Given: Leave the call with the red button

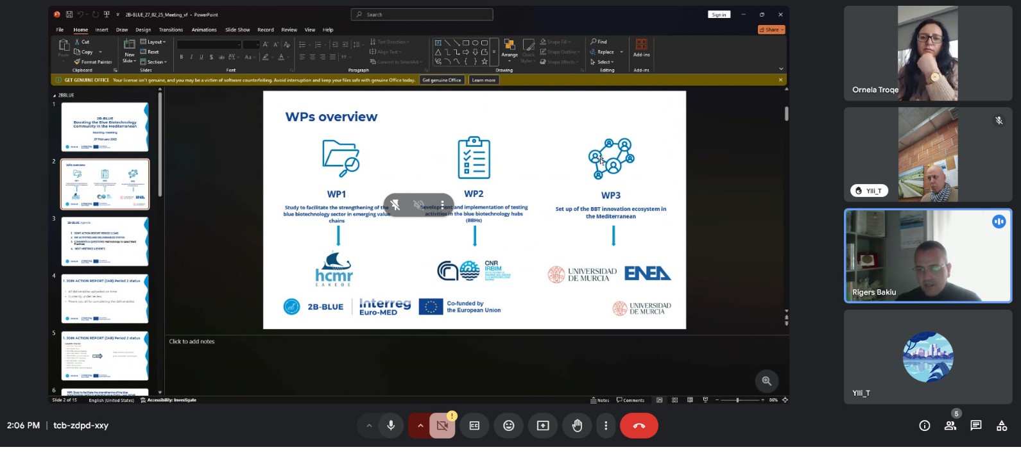Looking at the screenshot, I should [x=639, y=426].
